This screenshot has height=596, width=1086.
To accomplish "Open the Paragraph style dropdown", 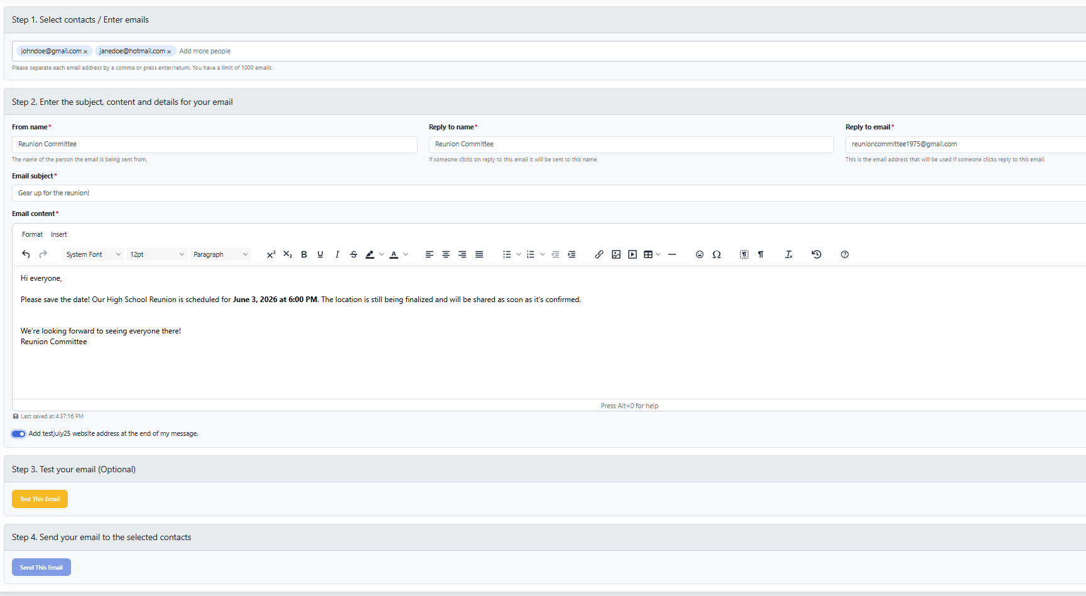I will 220,254.
